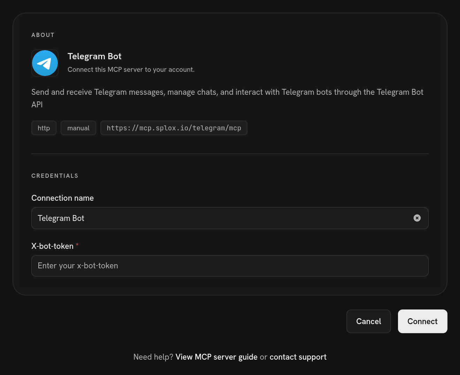Click the Telegram paper plane logo icon
The width and height of the screenshot is (460, 375).
point(45,63)
